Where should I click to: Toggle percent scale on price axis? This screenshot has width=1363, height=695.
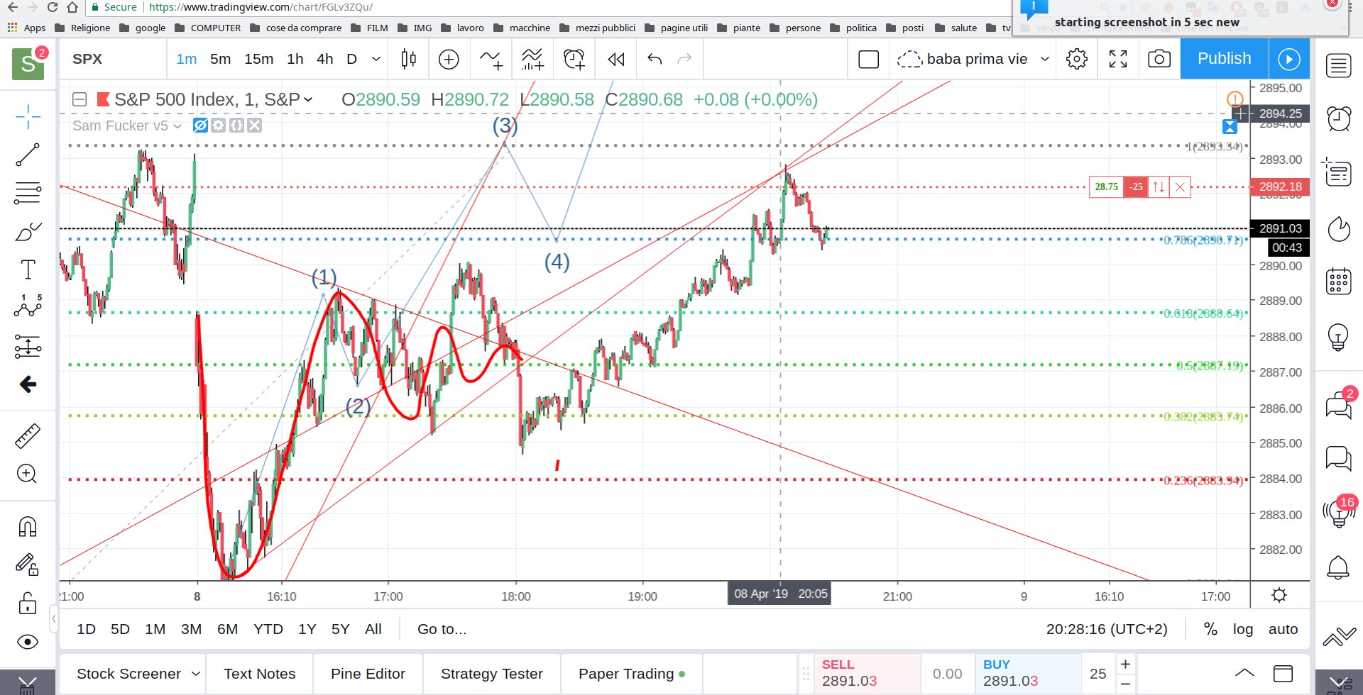tap(1210, 629)
